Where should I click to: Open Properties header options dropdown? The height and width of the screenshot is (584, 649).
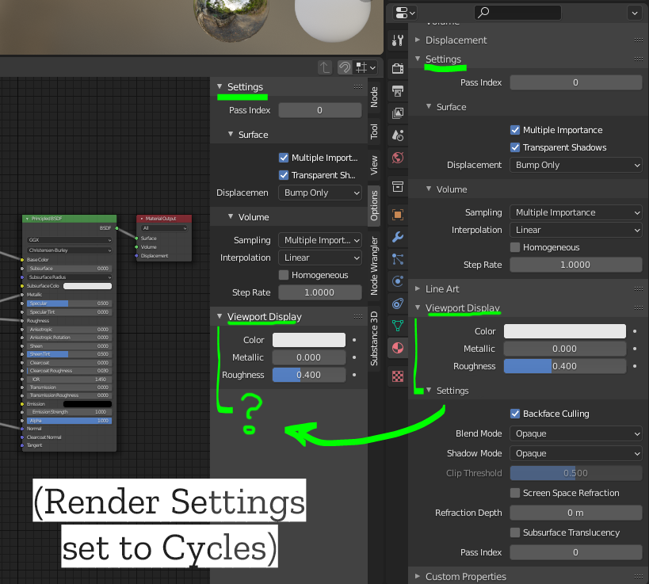point(635,13)
